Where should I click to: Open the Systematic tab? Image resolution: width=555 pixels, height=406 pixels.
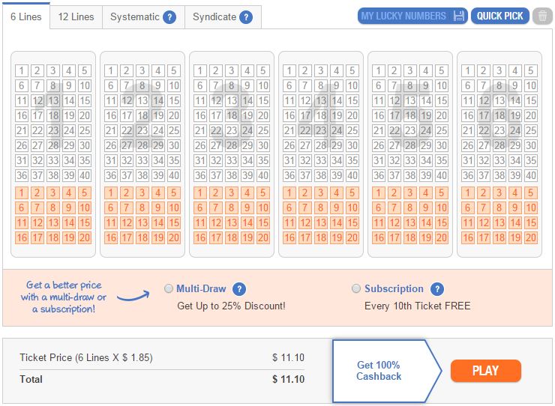[x=143, y=17]
